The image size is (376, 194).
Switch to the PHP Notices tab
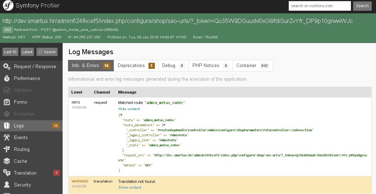(x=211, y=66)
